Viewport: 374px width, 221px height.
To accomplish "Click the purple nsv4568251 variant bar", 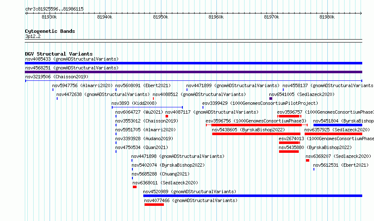I will click(193, 72).
